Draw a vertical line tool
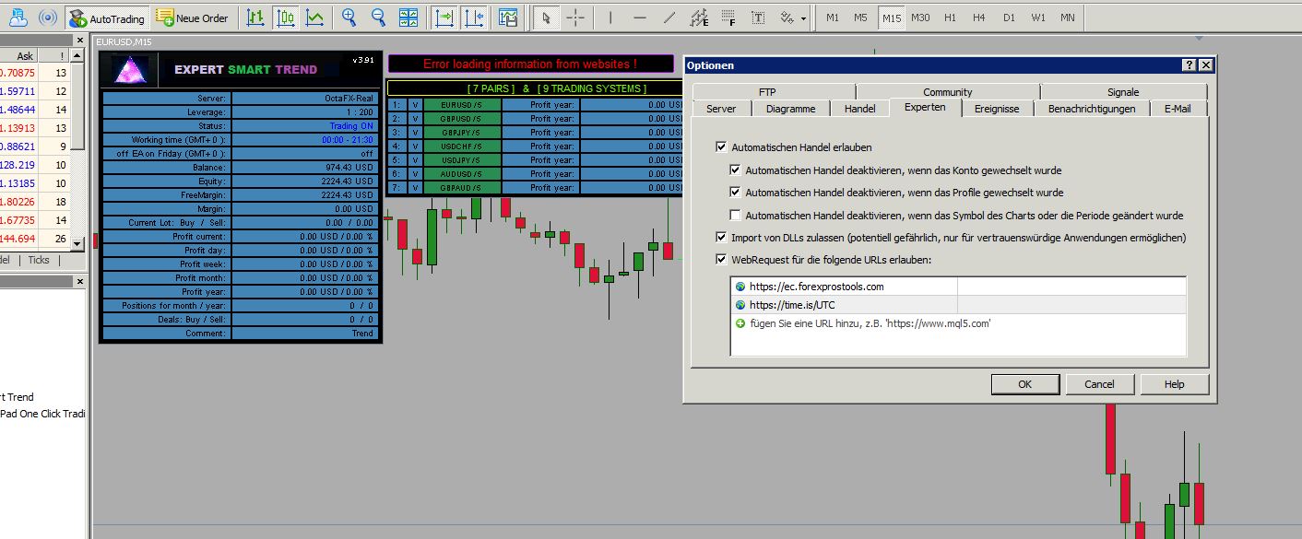Screen dimensions: 1302x539 coord(610,18)
